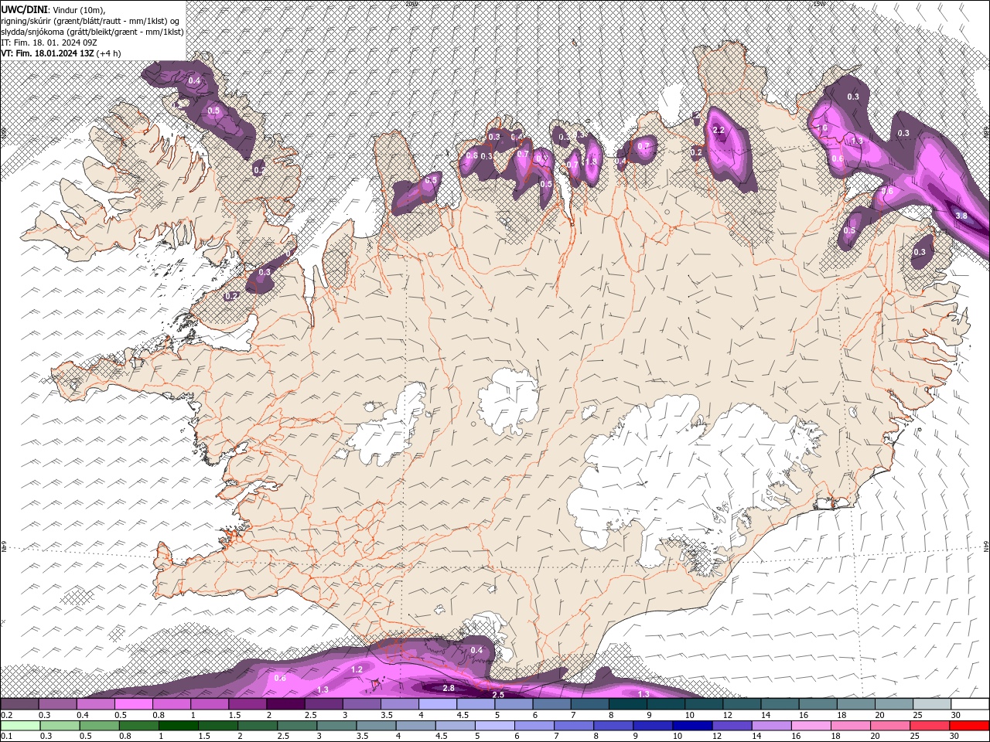Viewport: 990px width, 742px height.
Task: Lower legend: pick green swatch between 0.5 and 0.8
Action: [x=99, y=726]
